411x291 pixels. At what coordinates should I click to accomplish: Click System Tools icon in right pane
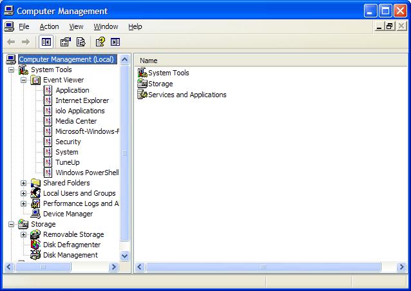point(142,73)
